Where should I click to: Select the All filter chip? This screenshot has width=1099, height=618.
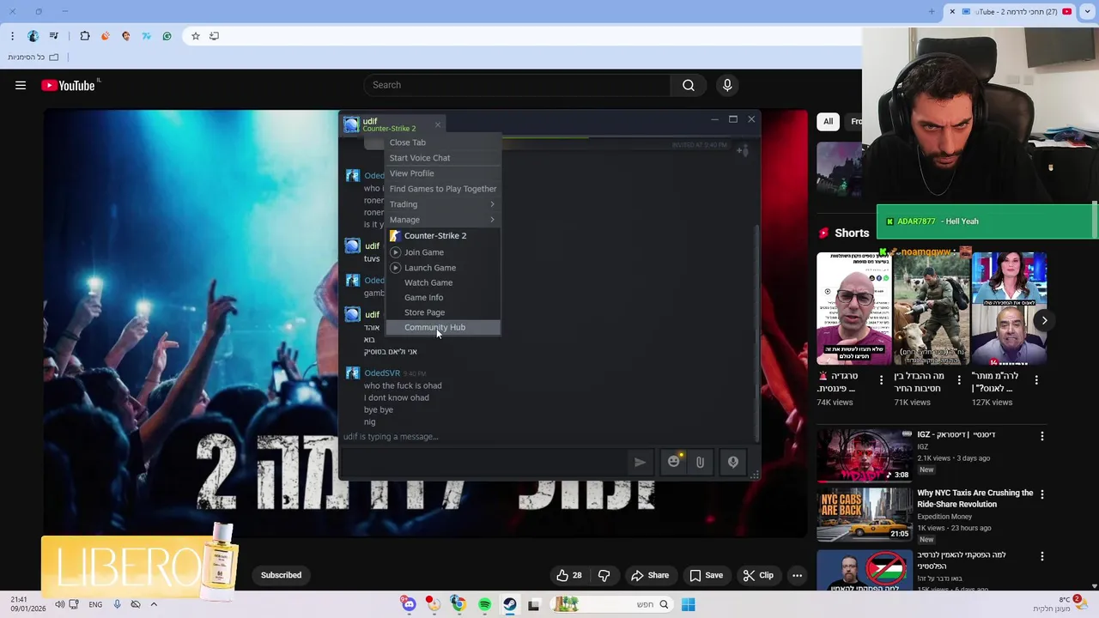(828, 121)
